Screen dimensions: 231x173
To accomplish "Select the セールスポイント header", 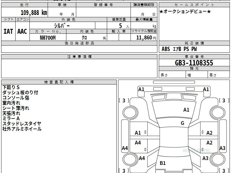I will (194, 5).
